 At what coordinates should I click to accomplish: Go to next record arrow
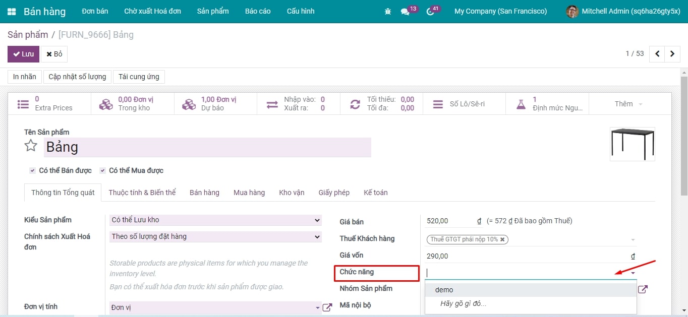click(672, 54)
